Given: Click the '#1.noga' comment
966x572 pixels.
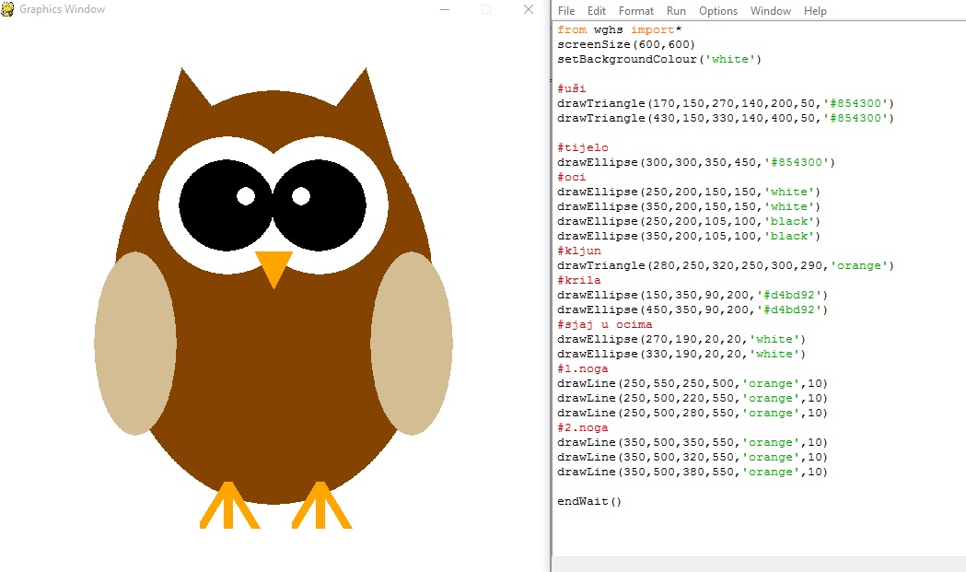Looking at the screenshot, I should click(x=583, y=369).
